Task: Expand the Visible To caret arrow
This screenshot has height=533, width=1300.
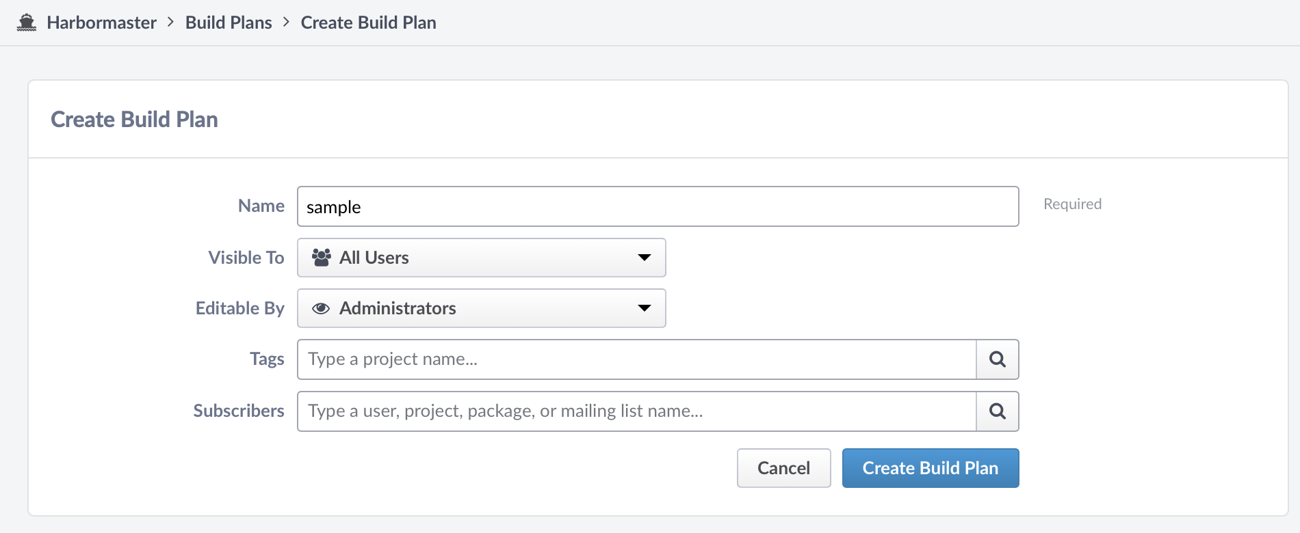Action: [644, 258]
